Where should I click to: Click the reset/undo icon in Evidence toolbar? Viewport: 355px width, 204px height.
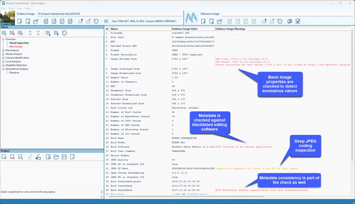point(96,21)
